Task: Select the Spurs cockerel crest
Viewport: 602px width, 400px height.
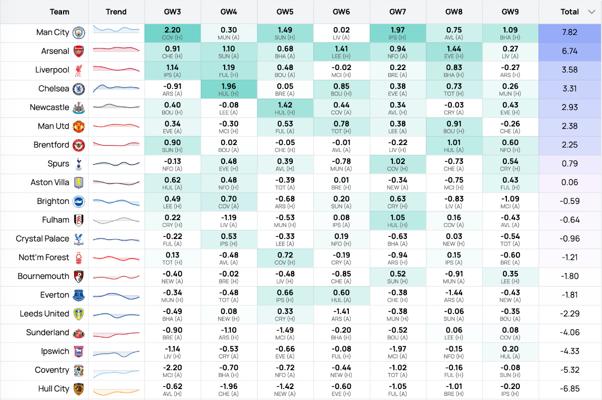Action: coord(79,164)
